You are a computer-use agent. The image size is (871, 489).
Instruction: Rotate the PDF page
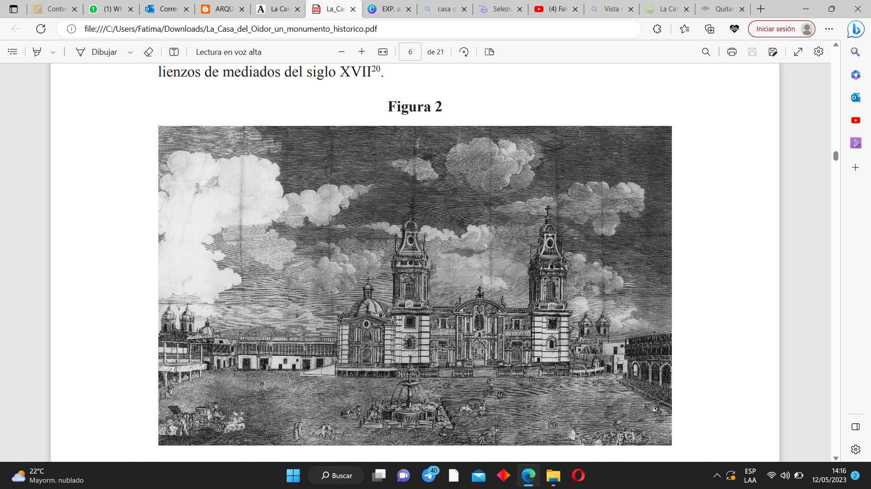pos(464,52)
